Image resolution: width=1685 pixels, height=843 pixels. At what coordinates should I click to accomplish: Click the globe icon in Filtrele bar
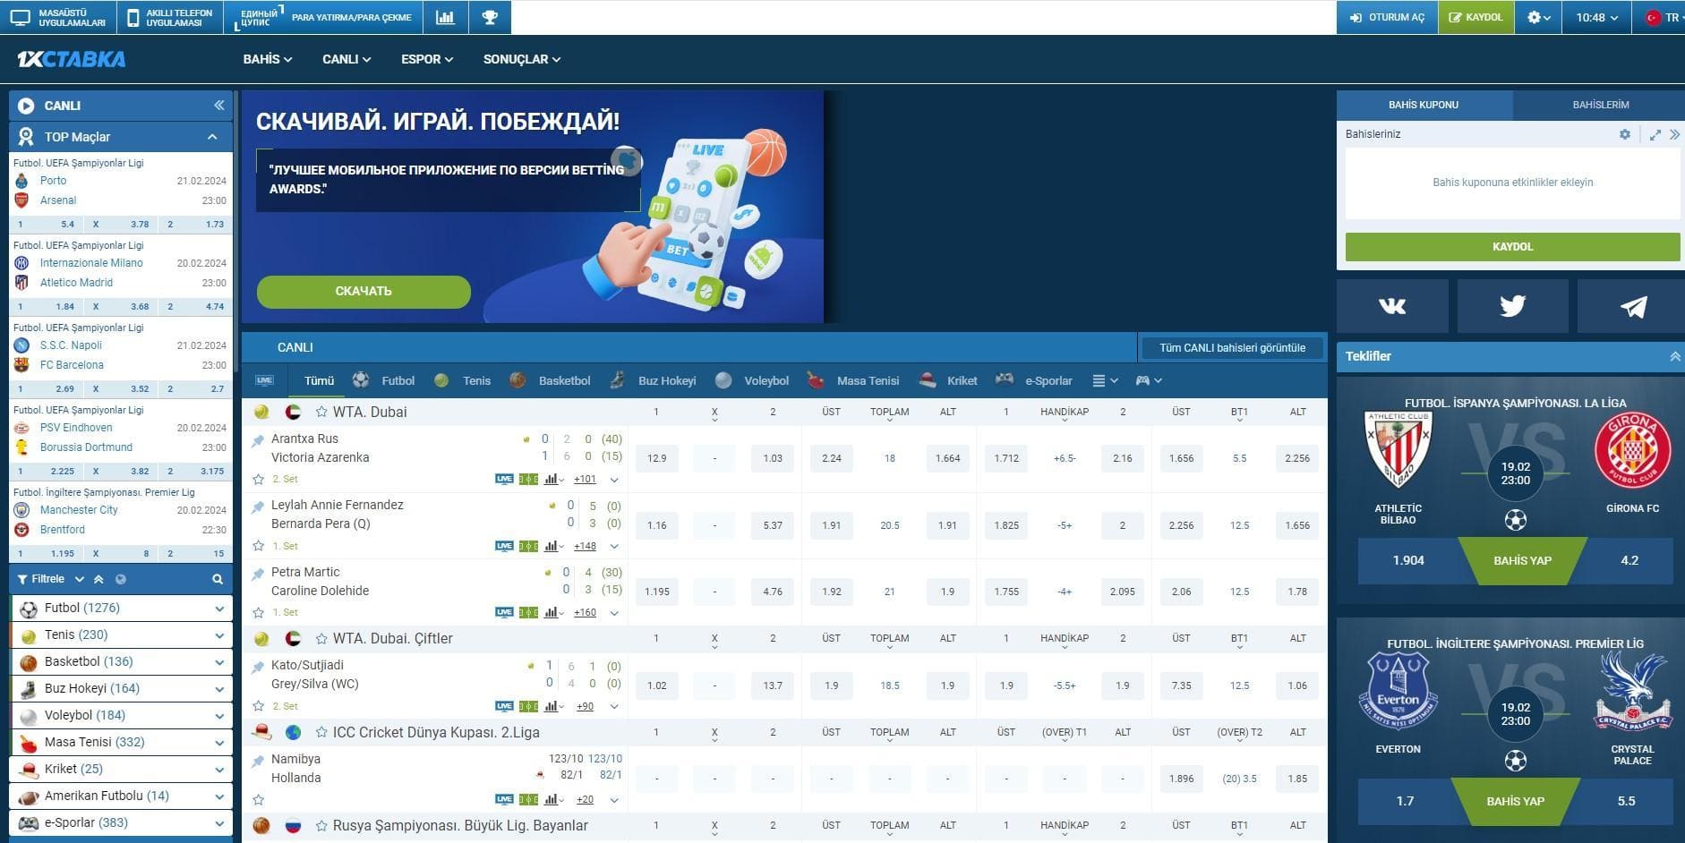point(120,579)
